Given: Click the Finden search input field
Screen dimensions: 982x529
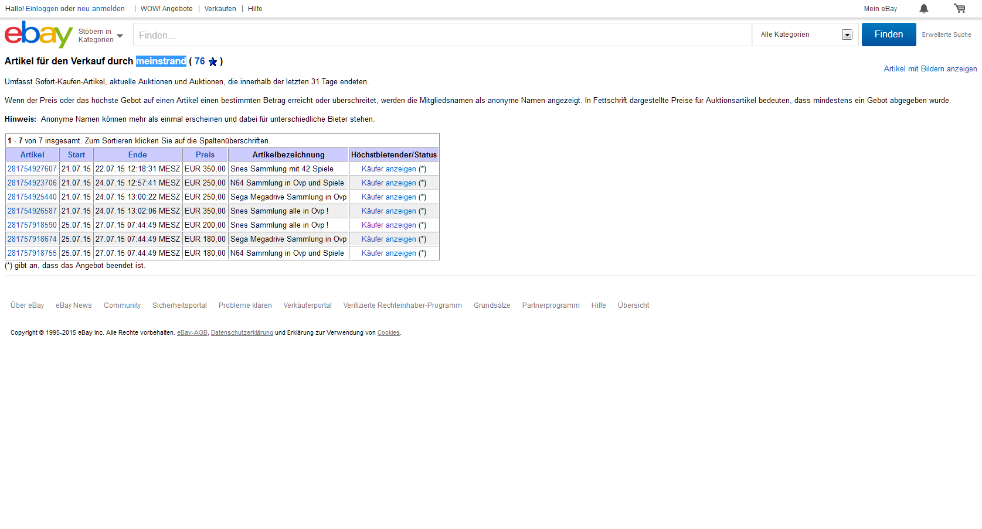Looking at the screenshot, I should (x=443, y=35).
